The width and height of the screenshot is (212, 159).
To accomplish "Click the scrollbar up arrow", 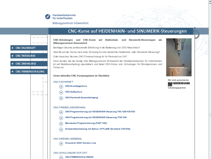I will [x=210, y=1].
